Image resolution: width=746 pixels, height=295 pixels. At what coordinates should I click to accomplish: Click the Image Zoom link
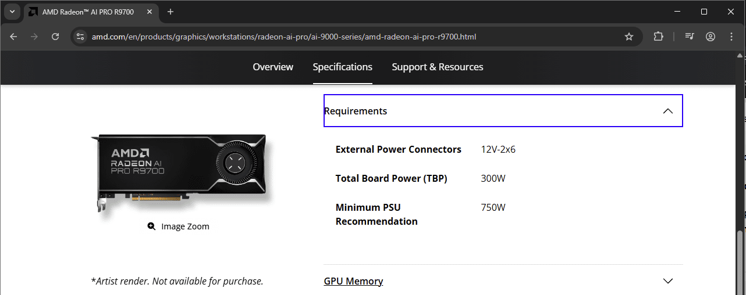[185, 226]
